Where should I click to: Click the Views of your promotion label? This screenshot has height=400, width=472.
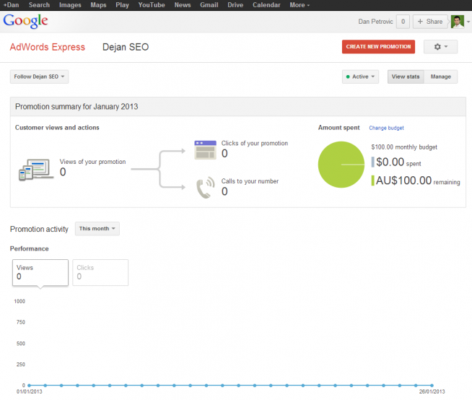point(92,162)
